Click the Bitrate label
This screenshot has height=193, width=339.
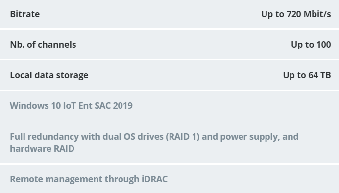(x=25, y=14)
